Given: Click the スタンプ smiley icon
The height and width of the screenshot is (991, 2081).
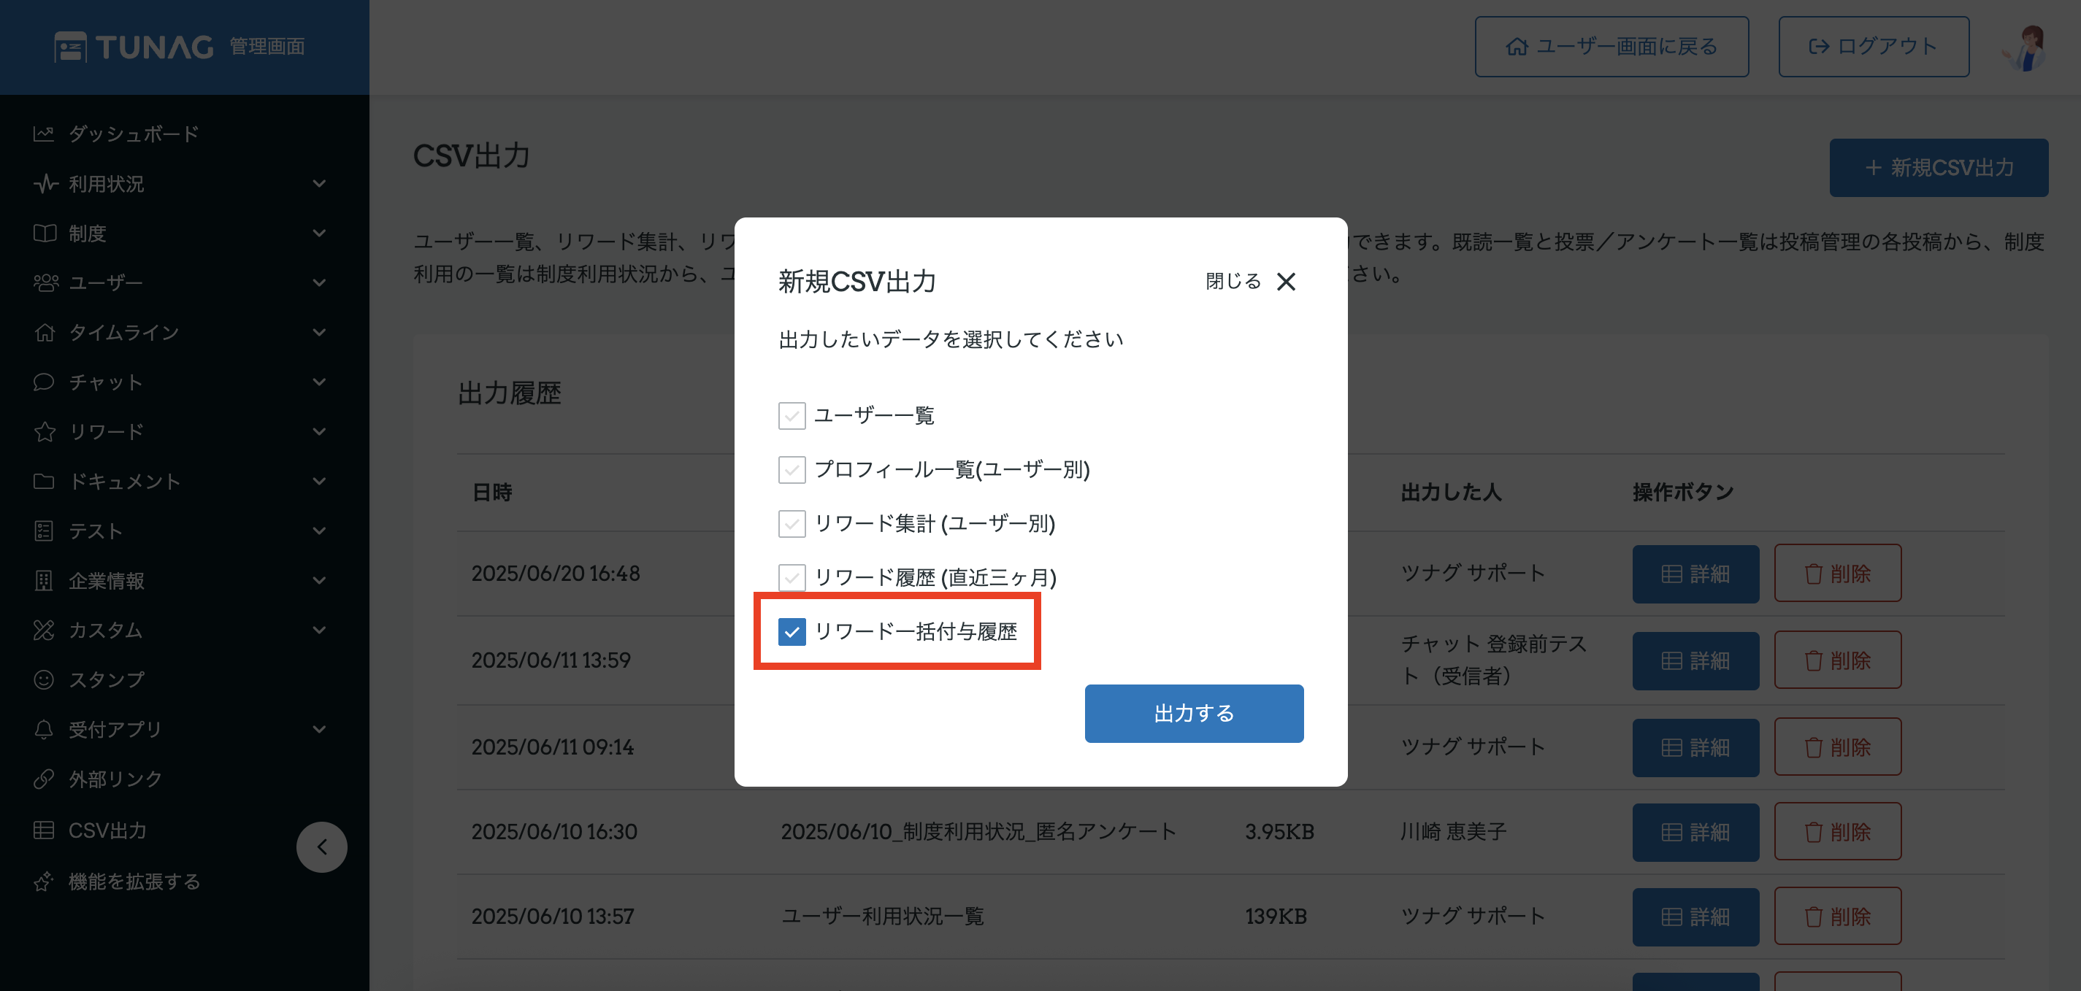Looking at the screenshot, I should [x=44, y=679].
